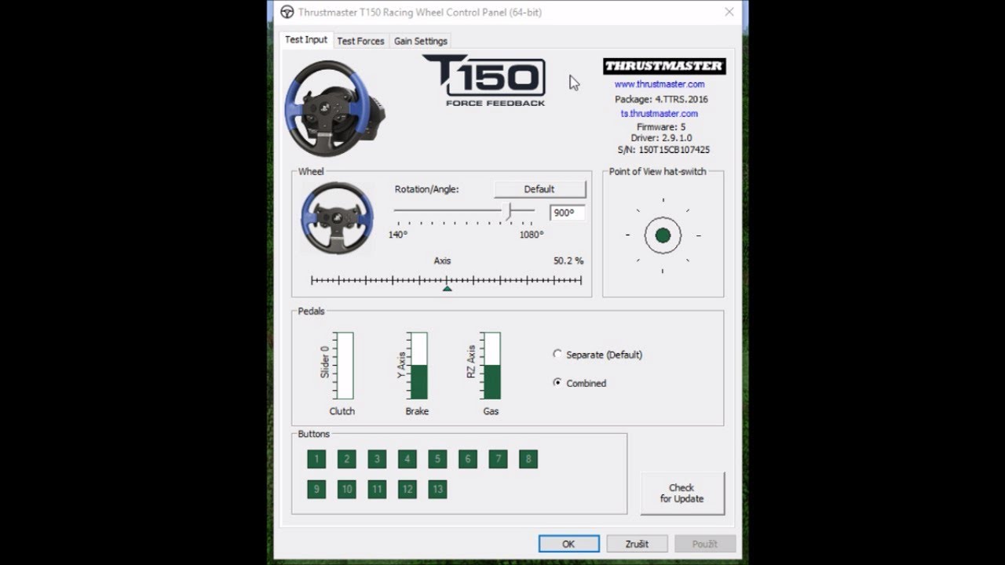The width and height of the screenshot is (1005, 565).
Task: Switch to the Test Input tab
Action: [x=306, y=40]
